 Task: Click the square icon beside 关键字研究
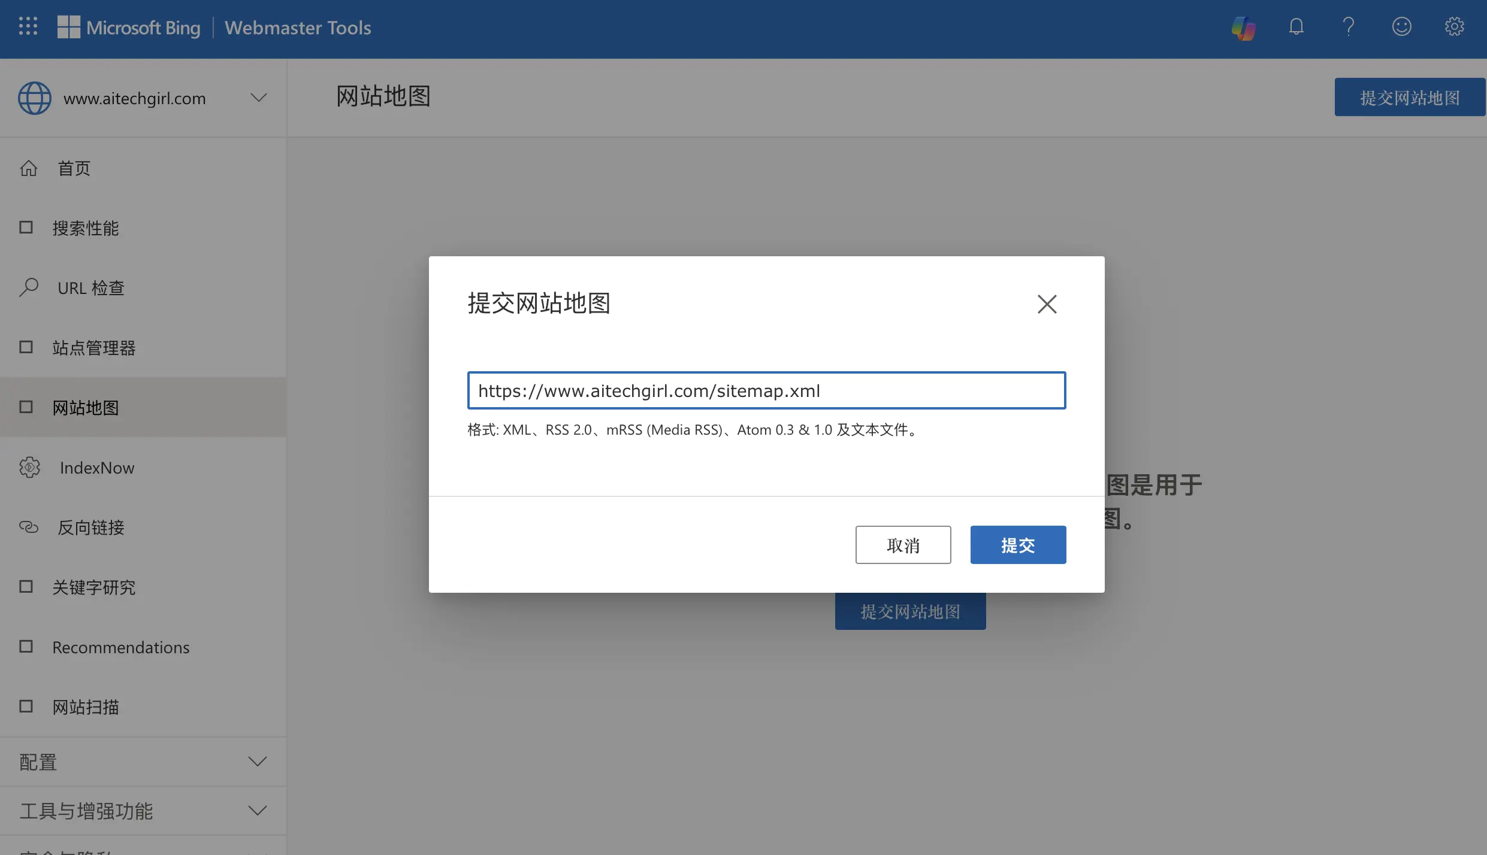tap(26, 587)
